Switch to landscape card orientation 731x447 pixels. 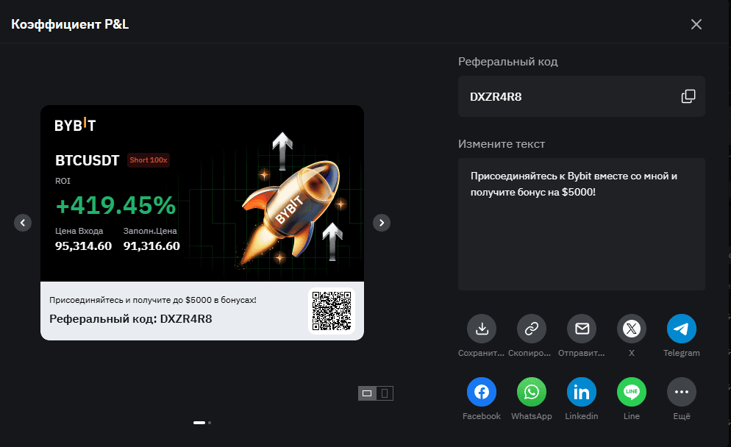tap(367, 393)
